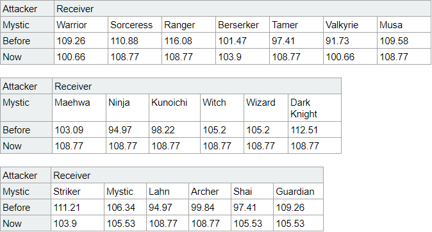Click the first table's Receiver header
Screen dimensions: 432x232
click(x=242, y=9)
